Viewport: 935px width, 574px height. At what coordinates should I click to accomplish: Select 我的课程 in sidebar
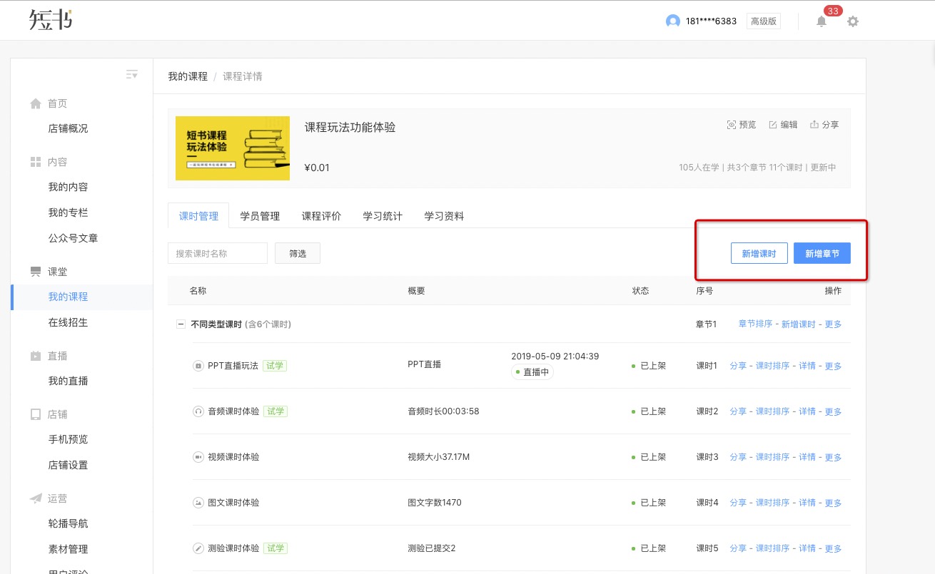tap(68, 297)
